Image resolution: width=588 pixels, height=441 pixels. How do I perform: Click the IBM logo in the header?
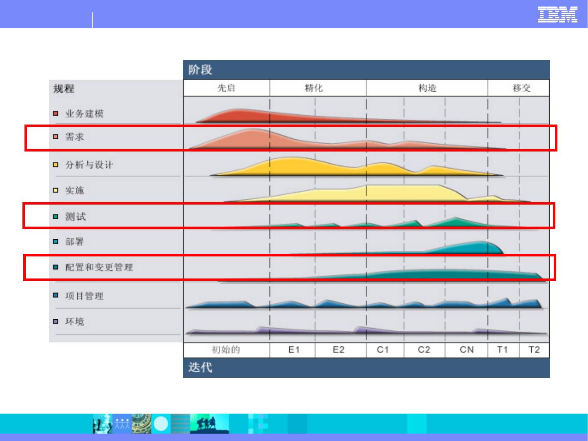[x=557, y=14]
